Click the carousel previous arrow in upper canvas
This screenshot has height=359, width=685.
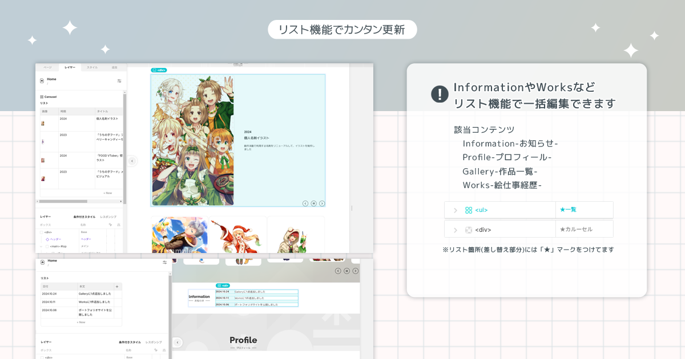click(x=305, y=203)
